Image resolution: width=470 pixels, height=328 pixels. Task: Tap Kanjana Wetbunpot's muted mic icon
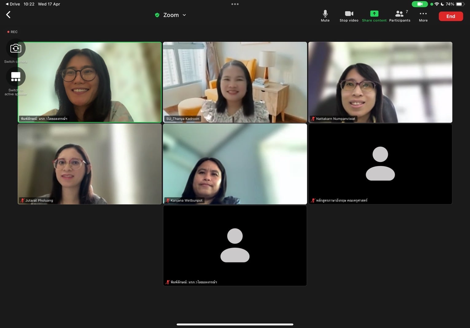[x=168, y=200]
